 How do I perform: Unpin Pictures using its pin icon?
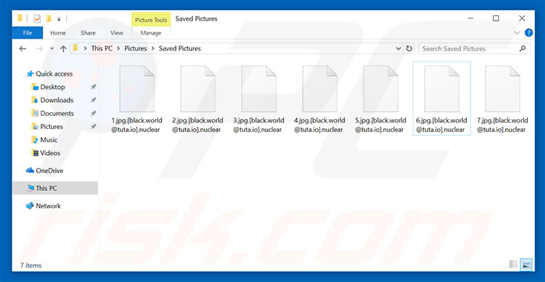click(x=93, y=127)
